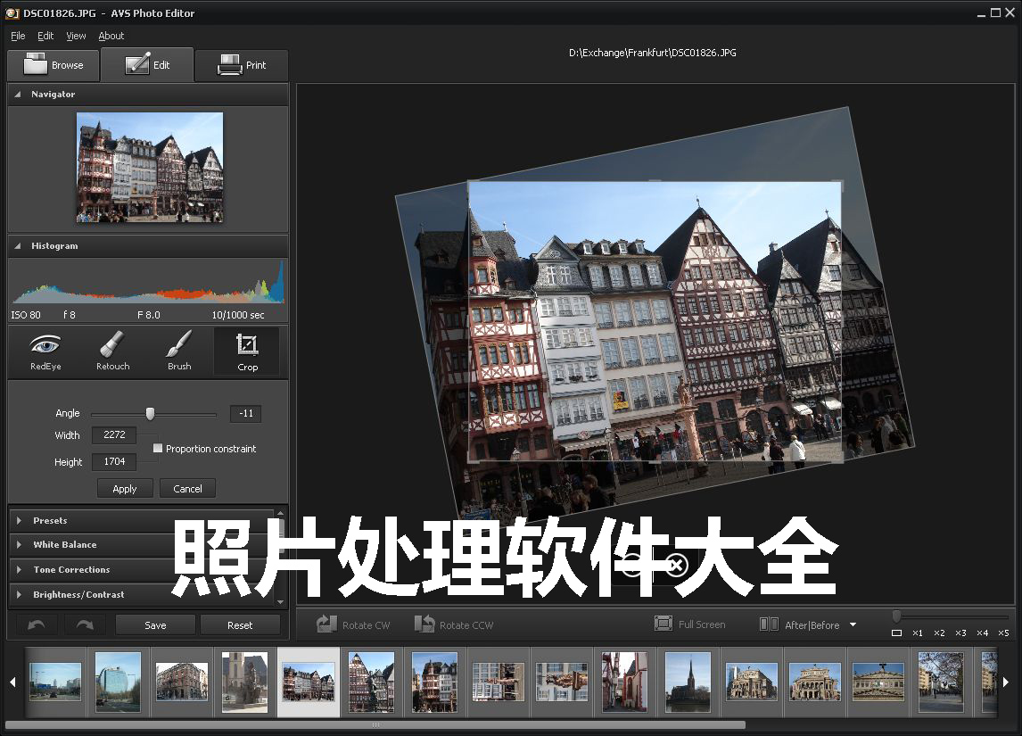Open the After|Before dropdown arrow
Image resolution: width=1022 pixels, height=736 pixels.
click(853, 624)
